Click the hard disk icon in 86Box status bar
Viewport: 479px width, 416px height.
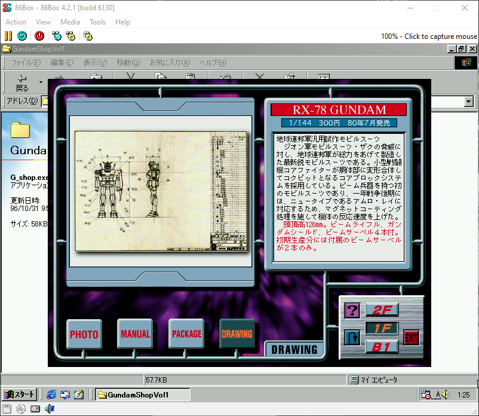(35, 409)
